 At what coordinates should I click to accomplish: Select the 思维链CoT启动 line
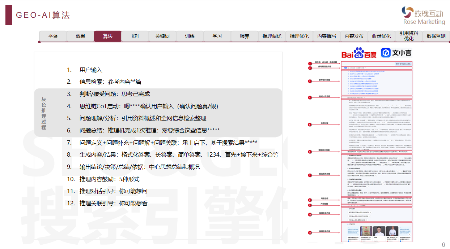[149, 106]
